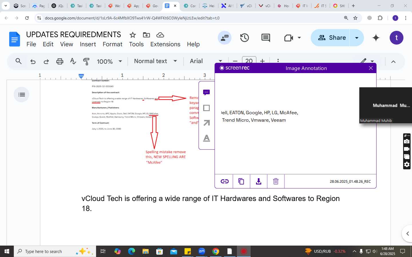This screenshot has height=257, width=412.
Task: Open the Format menu
Action: tap(112, 44)
